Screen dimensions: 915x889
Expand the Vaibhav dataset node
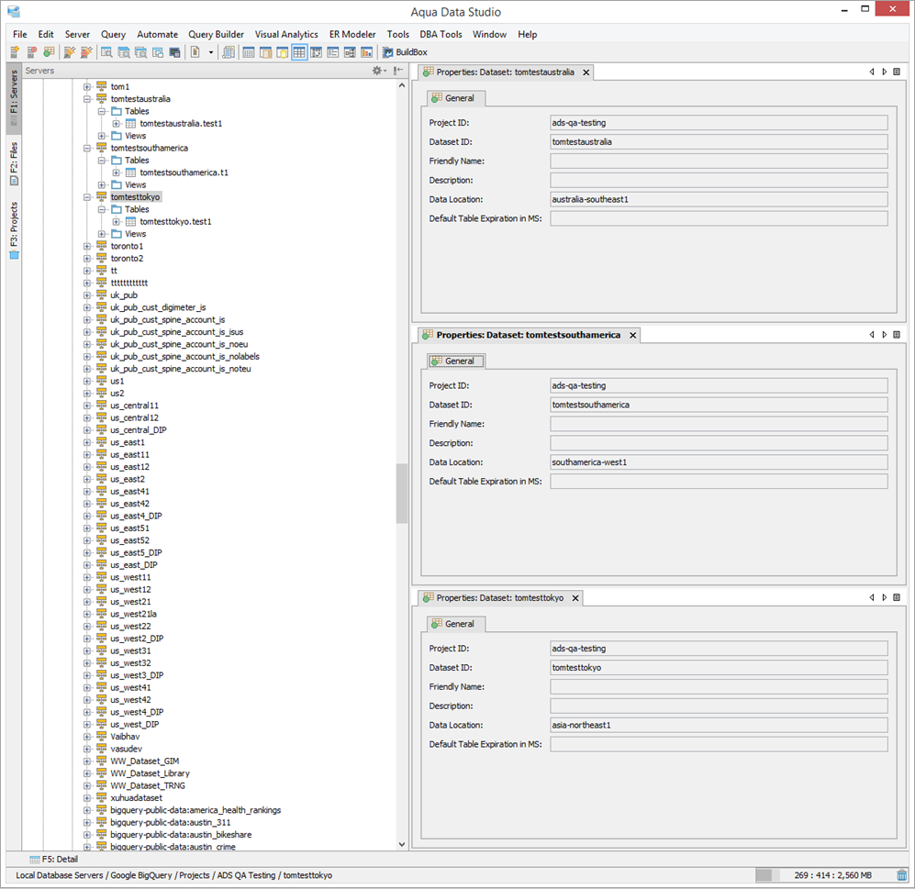(87, 737)
